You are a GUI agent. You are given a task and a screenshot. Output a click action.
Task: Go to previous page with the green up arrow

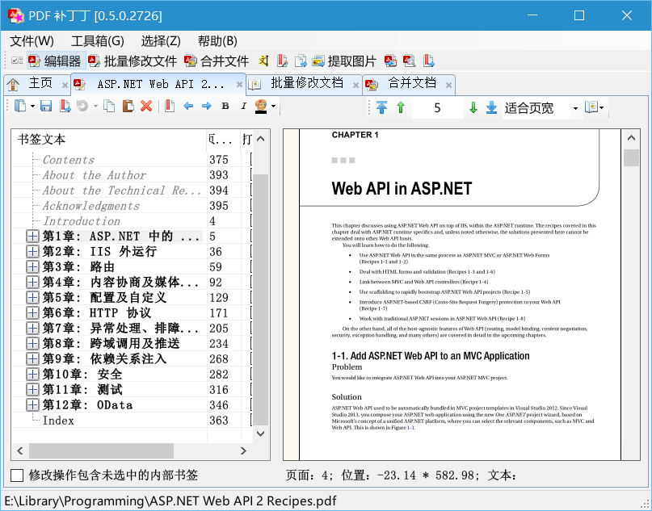pyautogui.click(x=401, y=107)
